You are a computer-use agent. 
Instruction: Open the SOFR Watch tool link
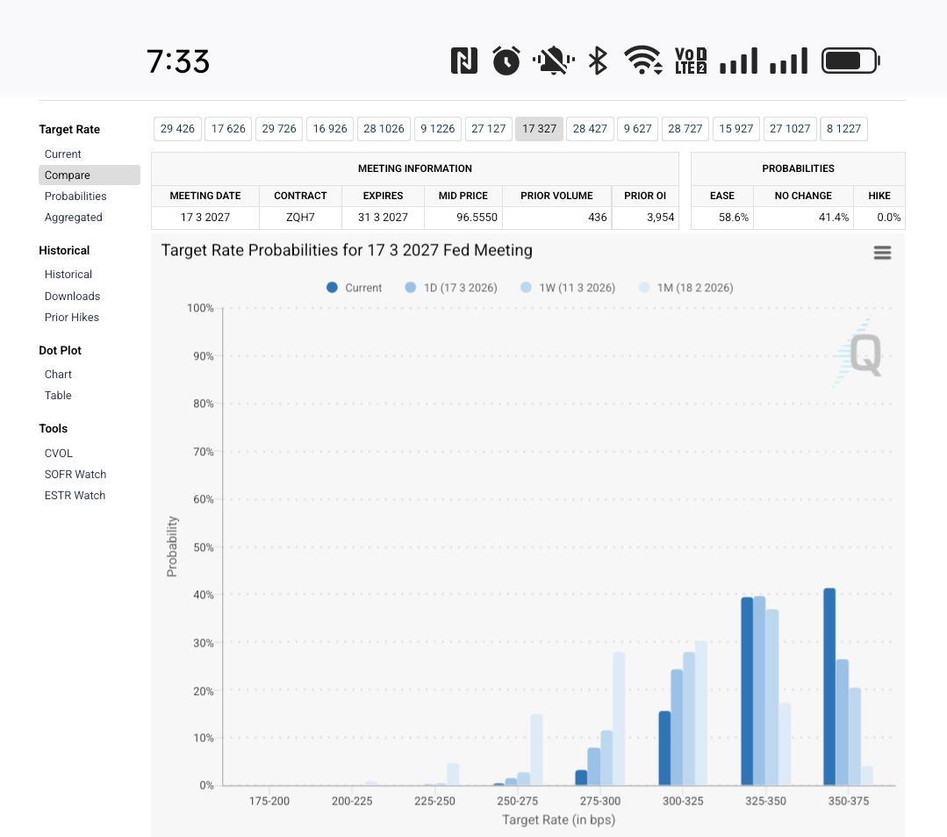(75, 475)
